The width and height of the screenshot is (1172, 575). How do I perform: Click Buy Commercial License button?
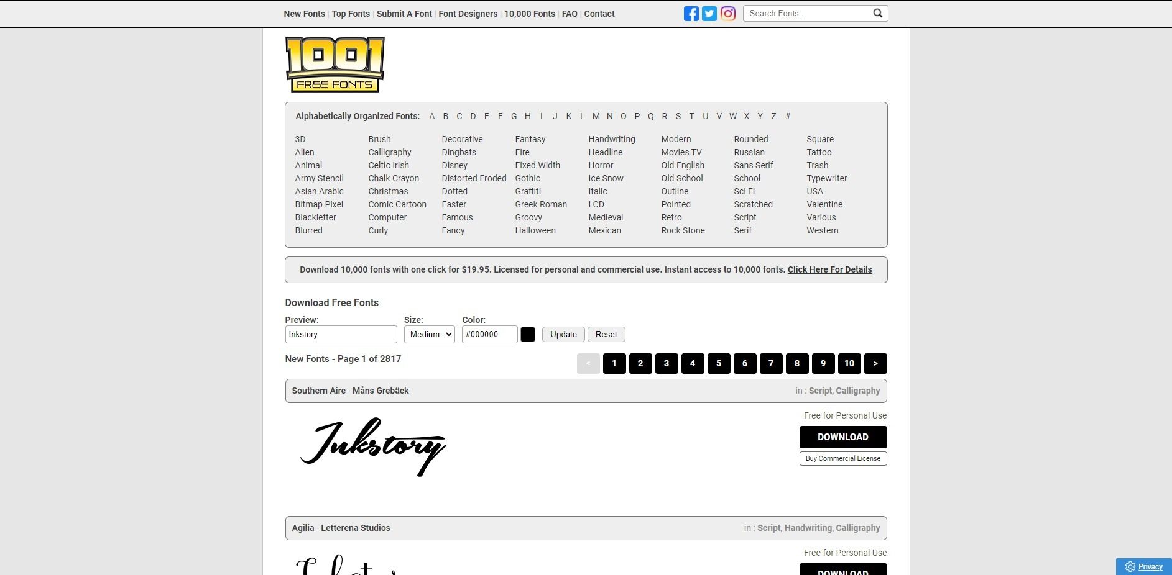[842, 458]
